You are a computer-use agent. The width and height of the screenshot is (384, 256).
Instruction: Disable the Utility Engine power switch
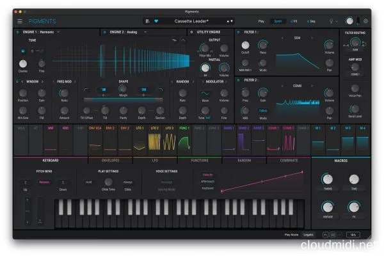[x=190, y=31]
